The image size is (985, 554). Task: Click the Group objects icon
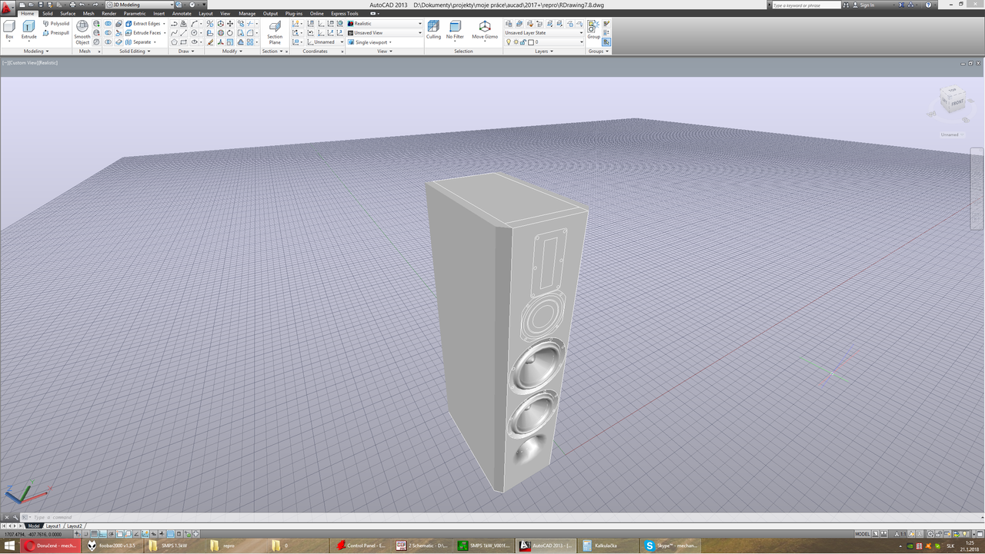[593, 30]
